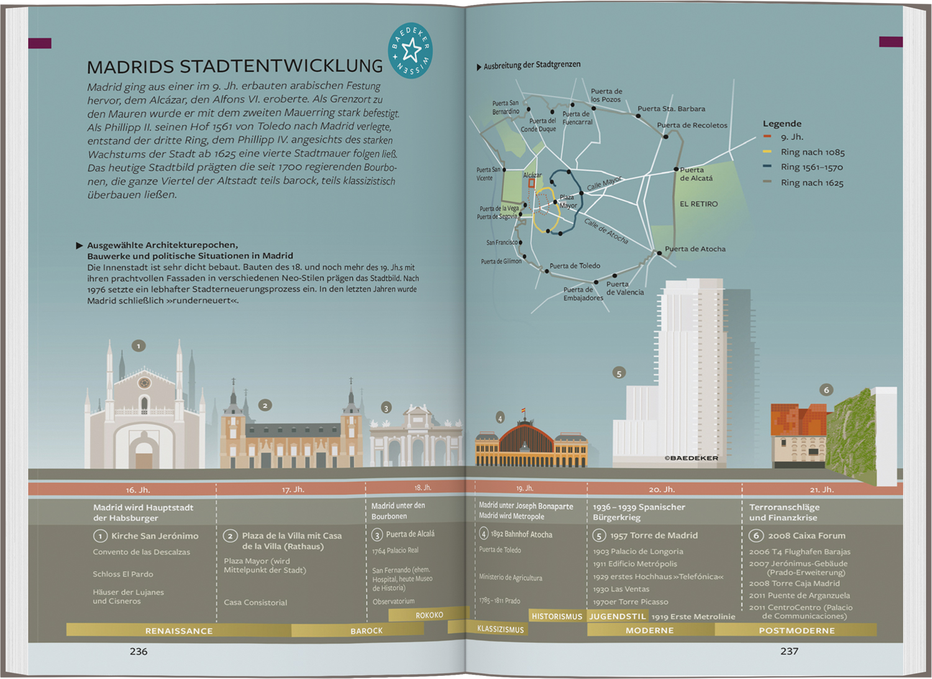Click the triangle before Ausbreitung der Stadtgrenzen
This screenshot has height=679, width=932.
(x=479, y=66)
